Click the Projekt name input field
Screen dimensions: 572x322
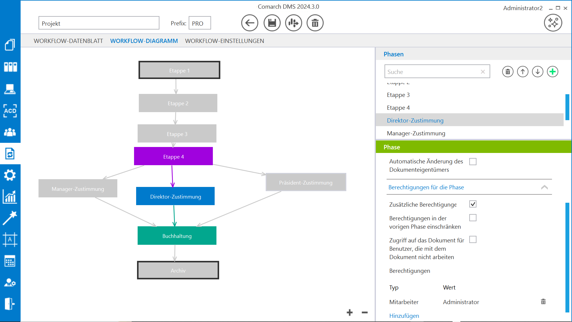pyautogui.click(x=99, y=23)
